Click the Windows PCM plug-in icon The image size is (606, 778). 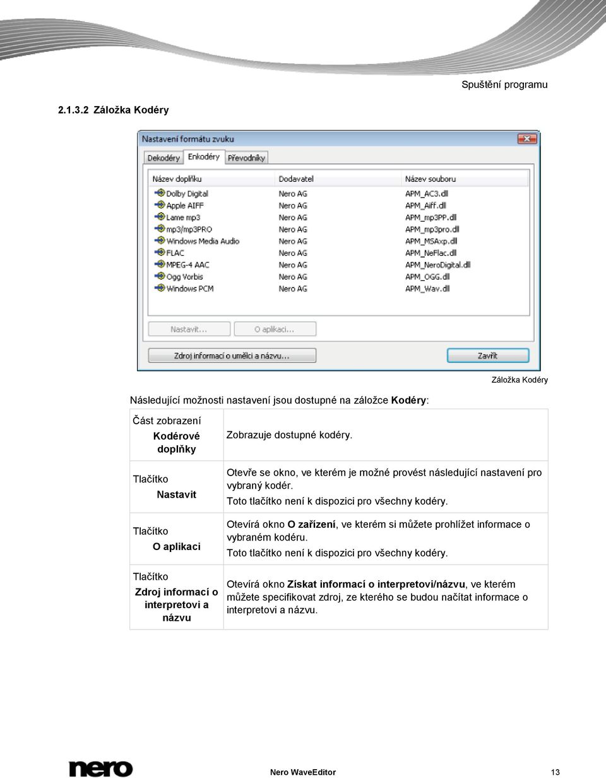(159, 289)
